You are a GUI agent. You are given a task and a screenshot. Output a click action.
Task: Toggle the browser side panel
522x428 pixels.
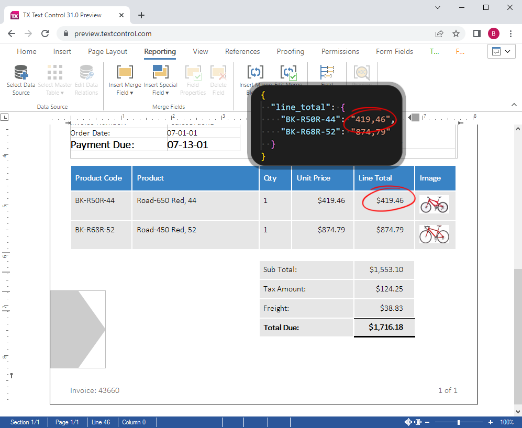[x=476, y=33]
